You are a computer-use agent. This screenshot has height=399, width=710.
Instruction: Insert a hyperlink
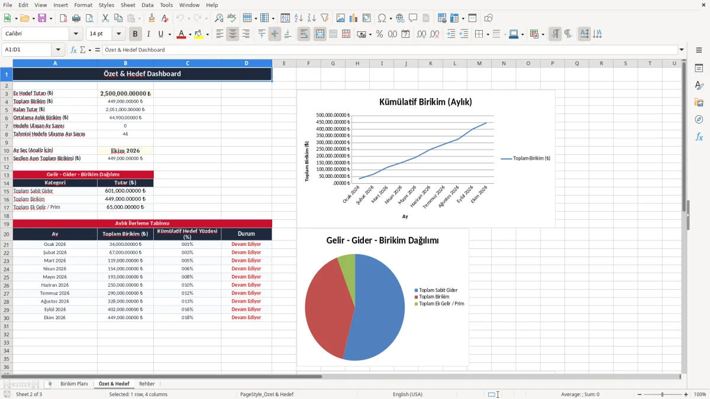[x=400, y=18]
